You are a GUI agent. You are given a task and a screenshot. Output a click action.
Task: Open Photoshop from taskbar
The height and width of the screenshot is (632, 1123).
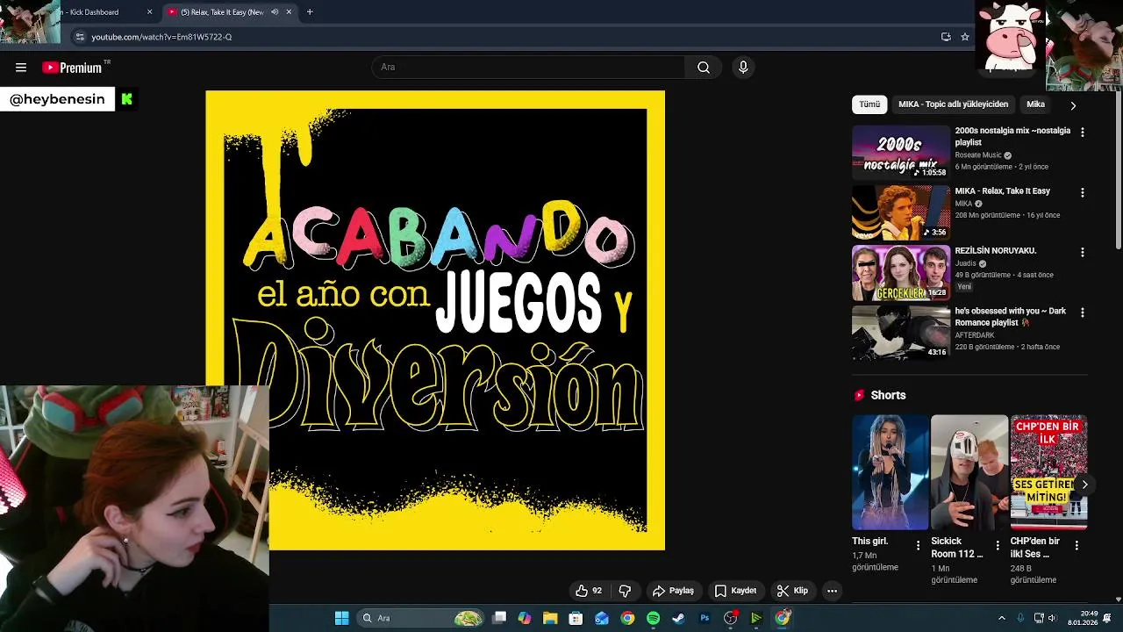tap(705, 618)
